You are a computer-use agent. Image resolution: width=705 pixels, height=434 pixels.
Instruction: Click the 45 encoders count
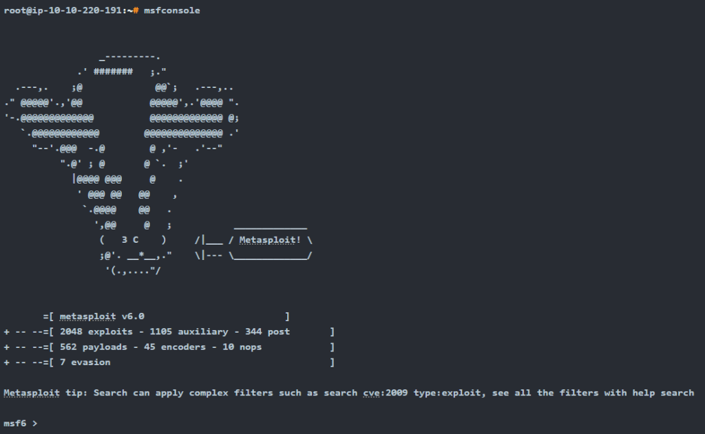click(x=175, y=347)
